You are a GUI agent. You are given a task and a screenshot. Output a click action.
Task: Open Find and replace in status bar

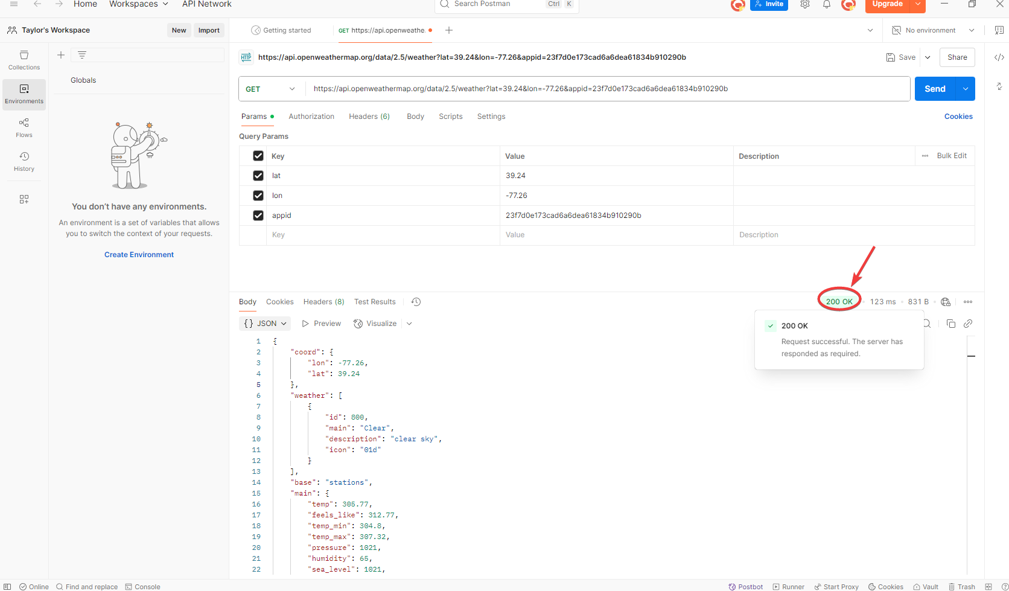(x=87, y=587)
